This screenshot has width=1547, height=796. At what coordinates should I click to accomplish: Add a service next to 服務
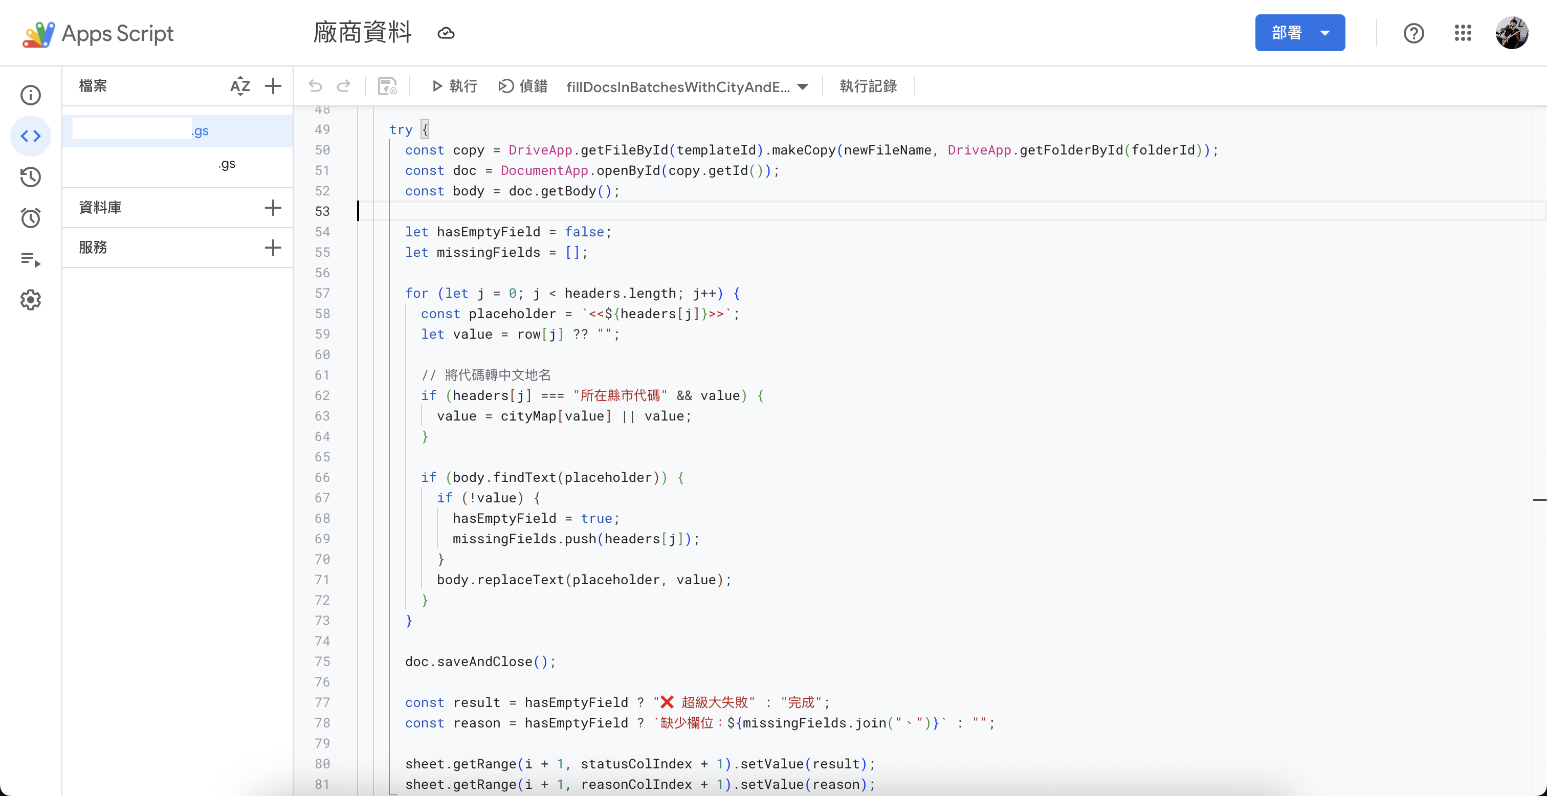(273, 248)
